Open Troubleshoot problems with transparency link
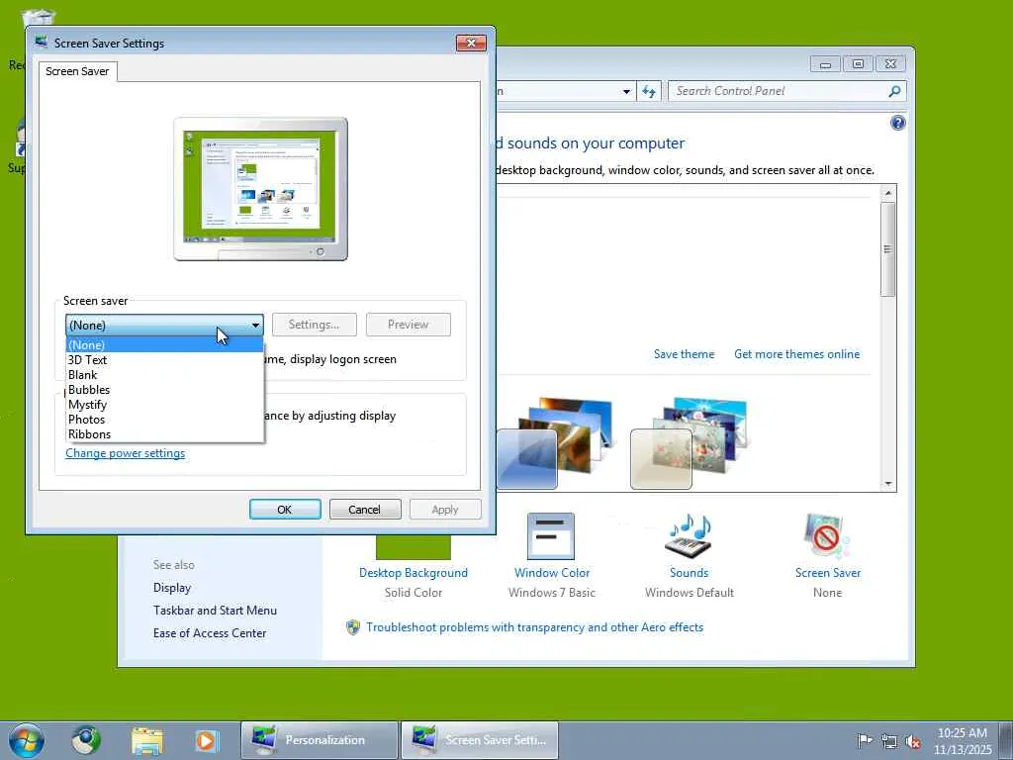This screenshot has height=760, width=1013. 535,626
